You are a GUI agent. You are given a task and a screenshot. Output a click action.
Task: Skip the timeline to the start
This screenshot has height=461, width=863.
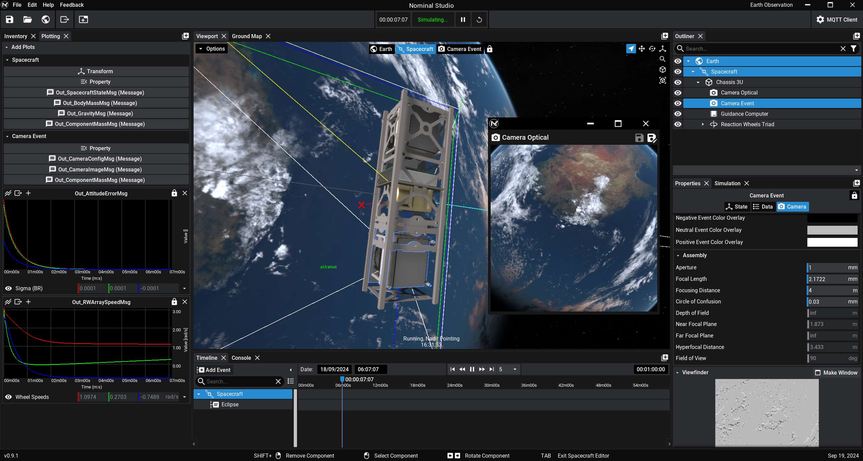point(453,370)
